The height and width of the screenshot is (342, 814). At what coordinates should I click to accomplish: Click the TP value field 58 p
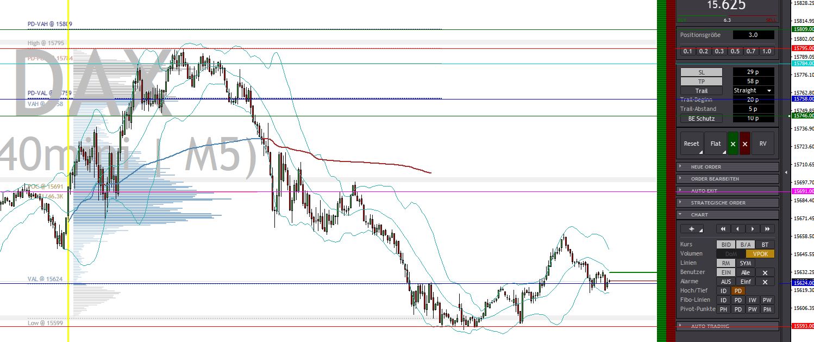[753, 82]
